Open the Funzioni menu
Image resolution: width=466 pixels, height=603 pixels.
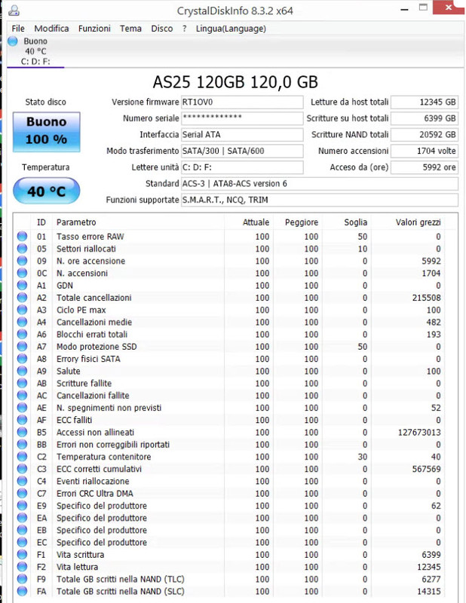pyautogui.click(x=94, y=29)
